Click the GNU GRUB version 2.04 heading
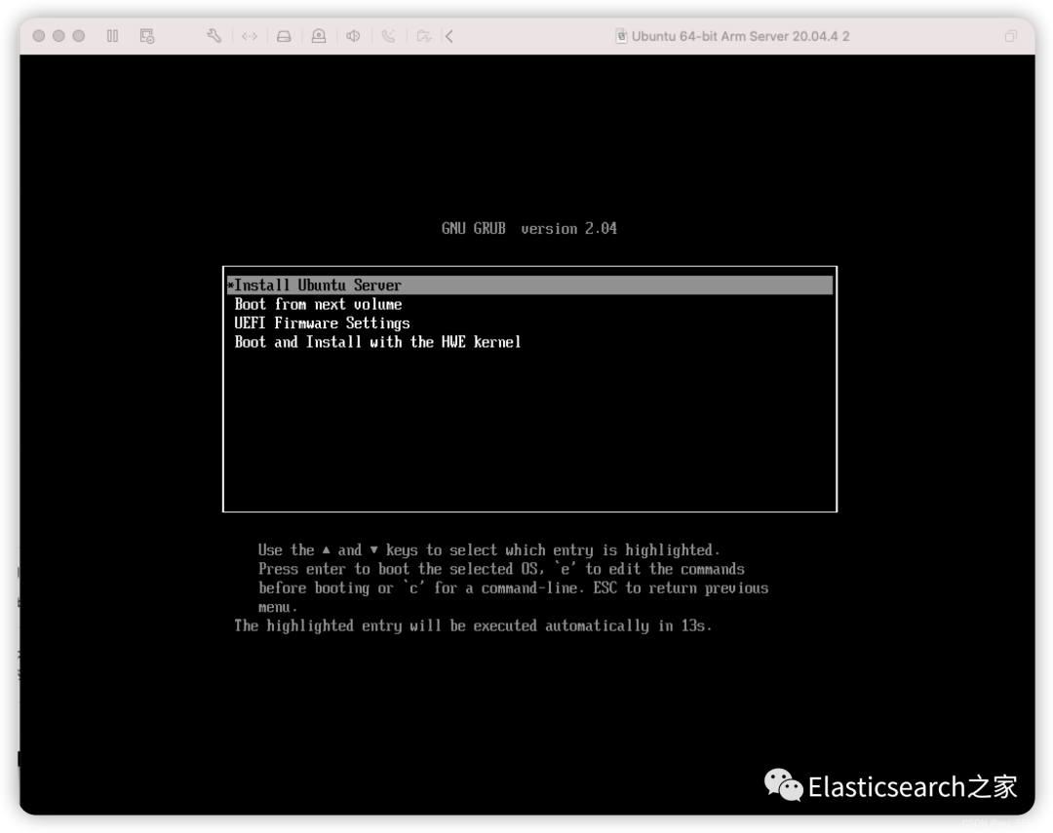 tap(529, 228)
